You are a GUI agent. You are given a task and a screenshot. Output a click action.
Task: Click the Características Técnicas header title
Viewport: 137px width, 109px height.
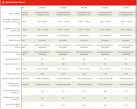coord(15,2)
